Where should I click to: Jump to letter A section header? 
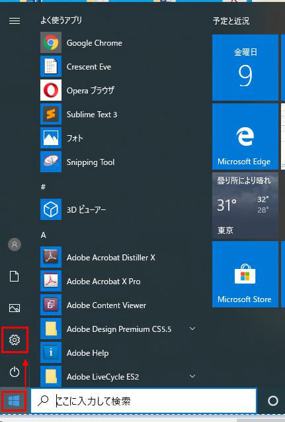coord(43,235)
